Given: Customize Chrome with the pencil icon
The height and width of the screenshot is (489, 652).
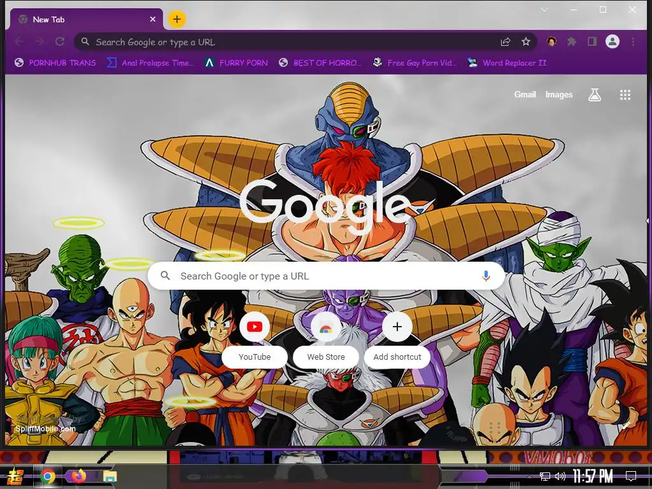Looking at the screenshot, I should 627,425.
